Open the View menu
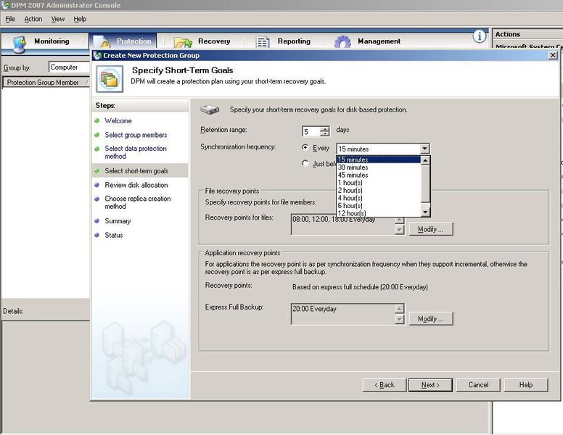 [58, 19]
